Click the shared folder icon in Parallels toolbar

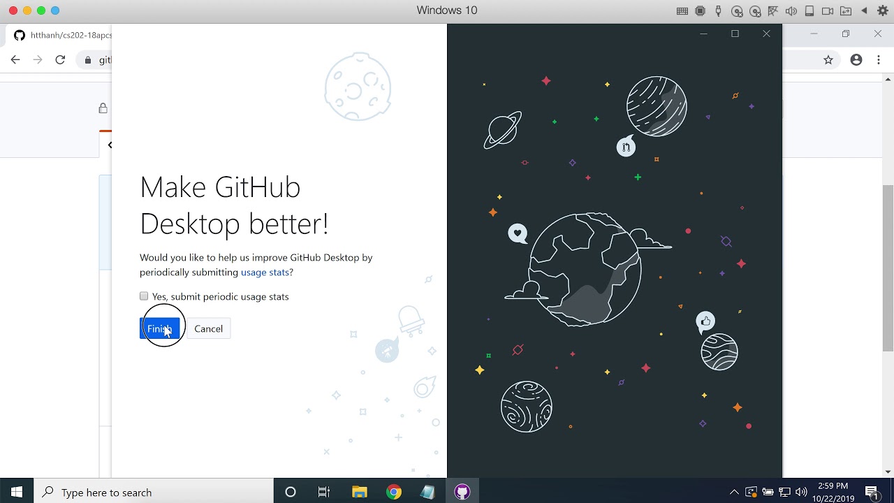[x=846, y=11]
